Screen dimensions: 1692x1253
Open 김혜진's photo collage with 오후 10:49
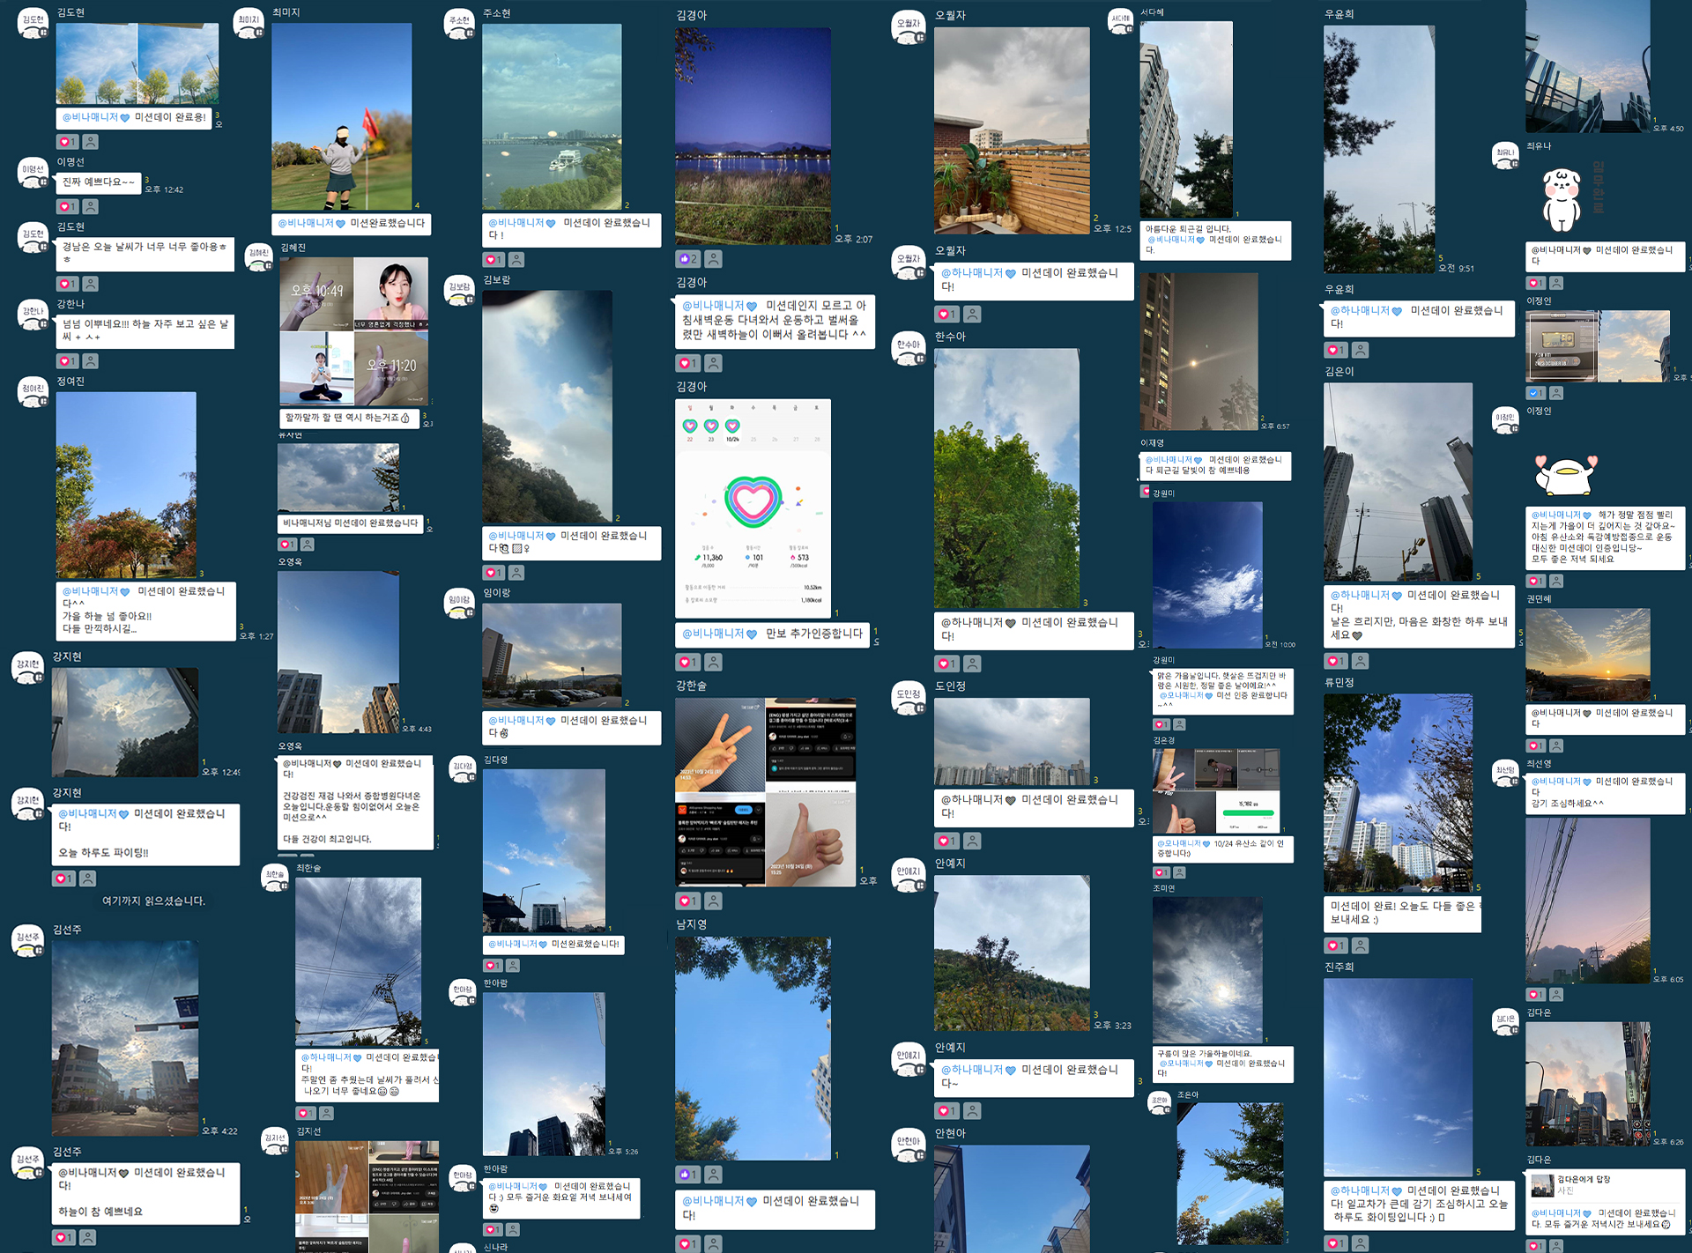pyautogui.click(x=354, y=331)
